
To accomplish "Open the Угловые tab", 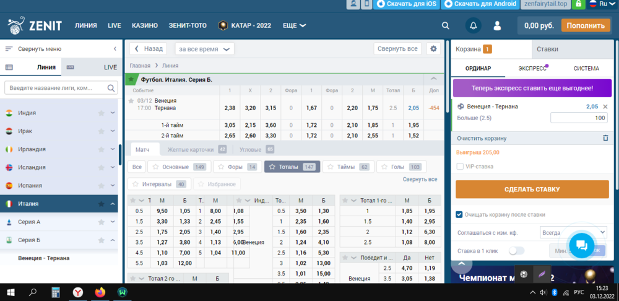I will point(256,150).
